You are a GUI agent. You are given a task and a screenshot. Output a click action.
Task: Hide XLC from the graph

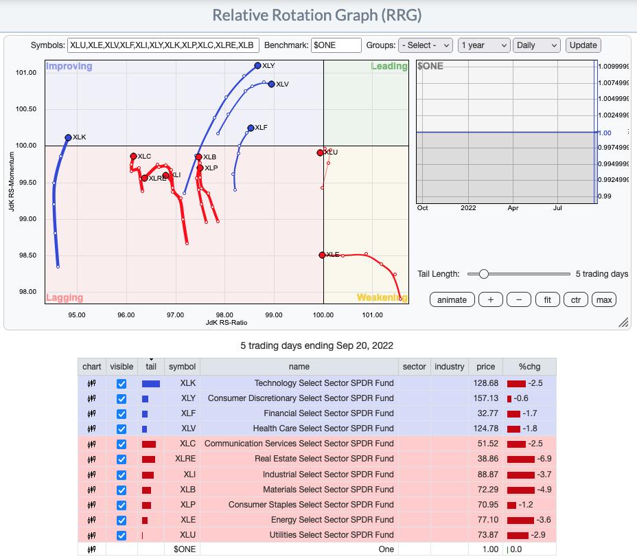[121, 444]
